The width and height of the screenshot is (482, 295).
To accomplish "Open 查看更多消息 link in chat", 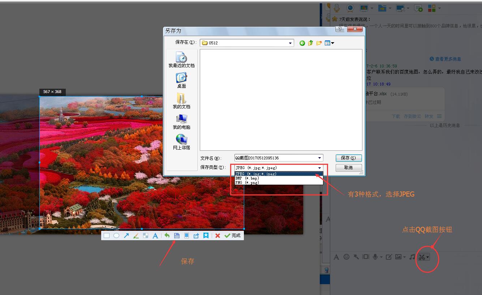I will tap(448, 59).
